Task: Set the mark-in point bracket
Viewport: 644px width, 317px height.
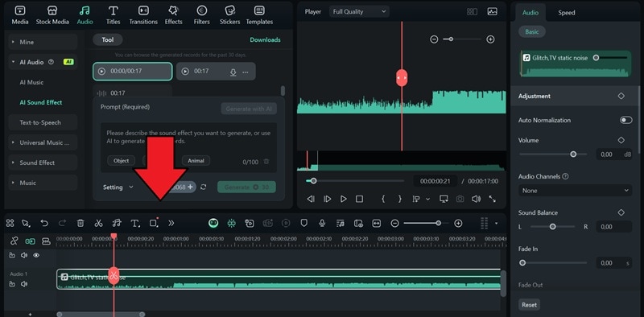Action: [383, 199]
